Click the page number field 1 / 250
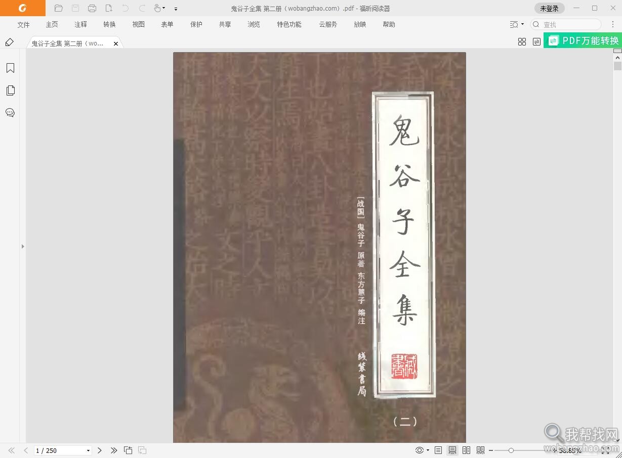Viewport: 622px width, 458px height. [x=59, y=450]
